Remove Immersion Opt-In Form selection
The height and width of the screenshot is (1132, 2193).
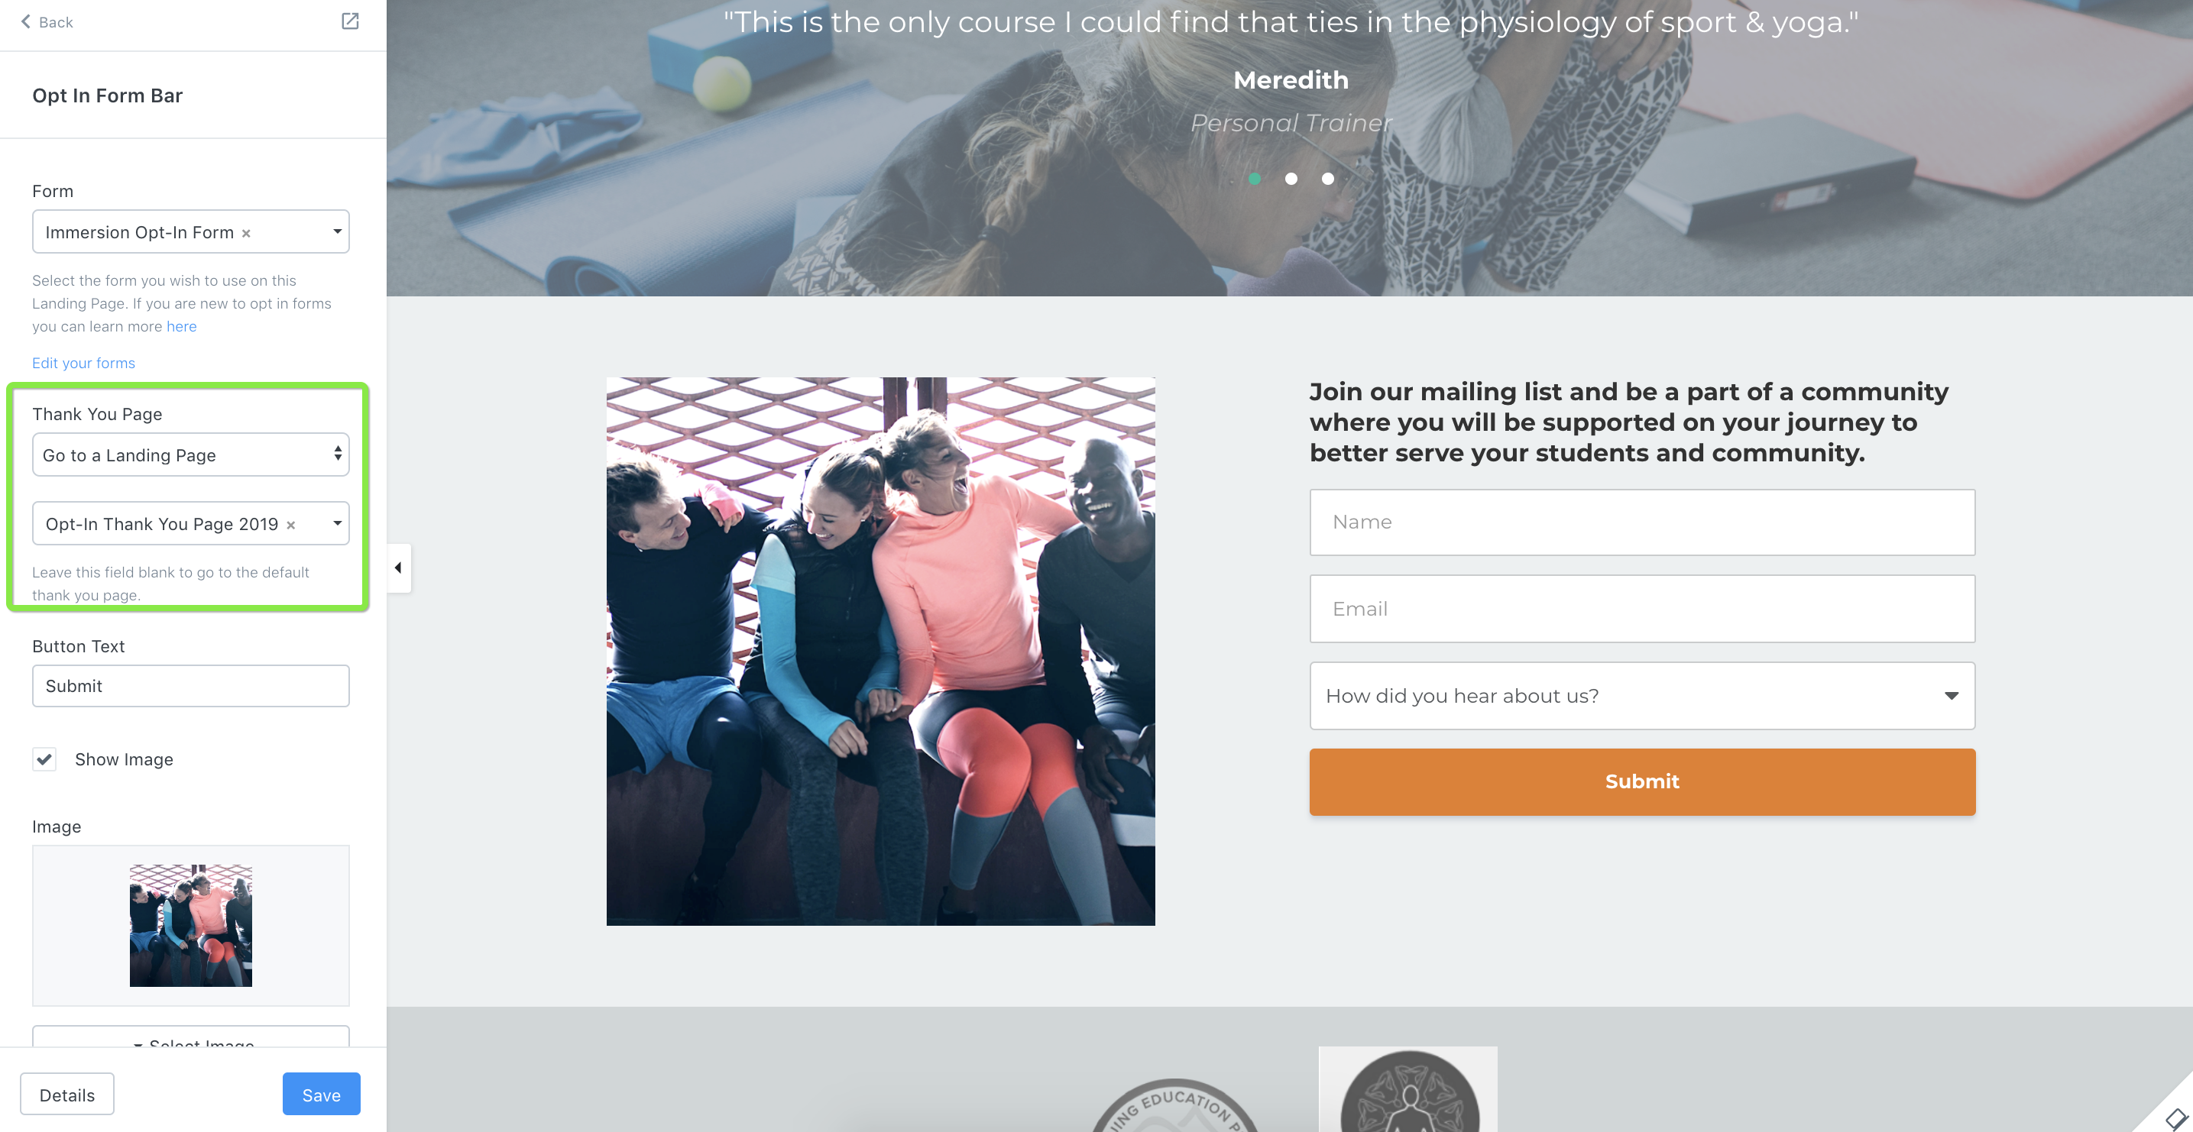tap(246, 233)
